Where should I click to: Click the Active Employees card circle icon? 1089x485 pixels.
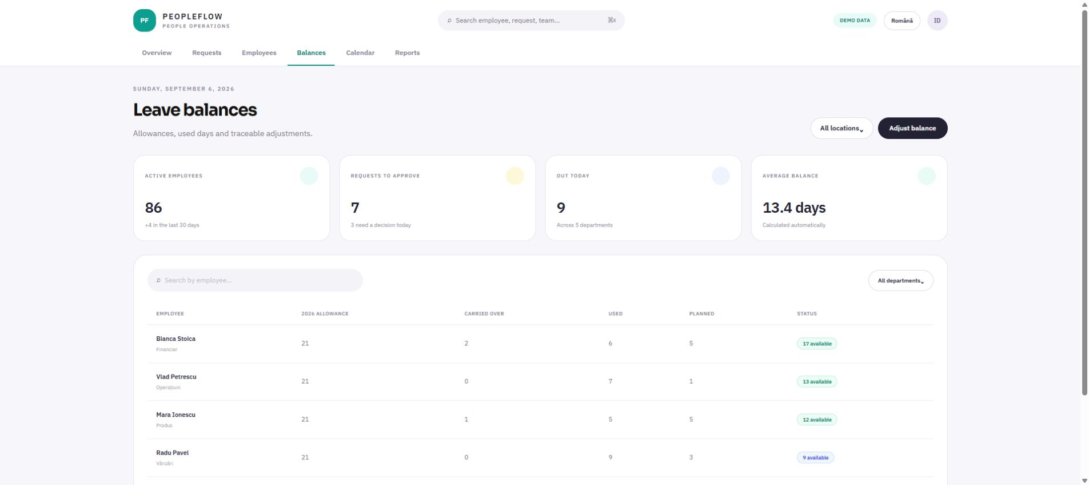[309, 176]
